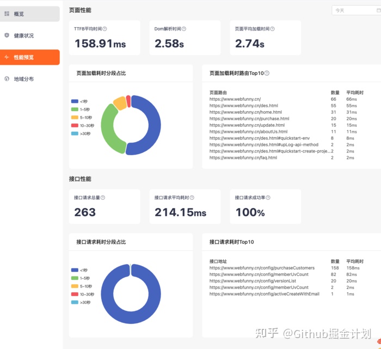Click help icon next to 接口请求成功率
This screenshot has width=381, height=349.
point(268,198)
